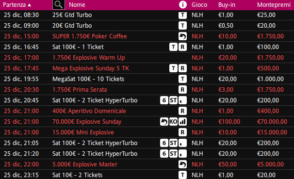
Task: Click the €0,50 buy-in value
Action: click(226, 26)
